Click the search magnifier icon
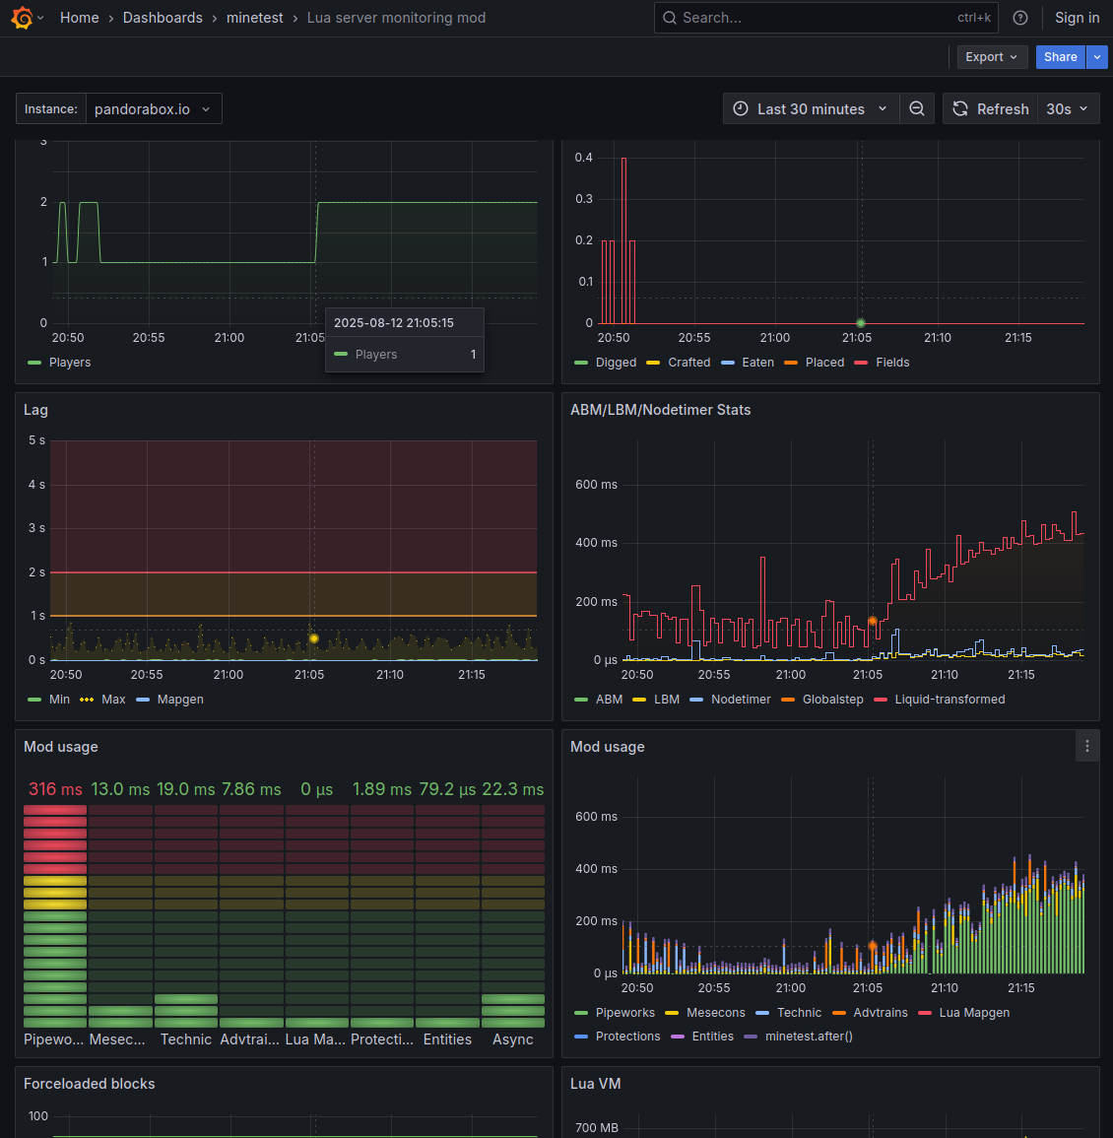The width and height of the screenshot is (1113, 1138). coord(670,18)
